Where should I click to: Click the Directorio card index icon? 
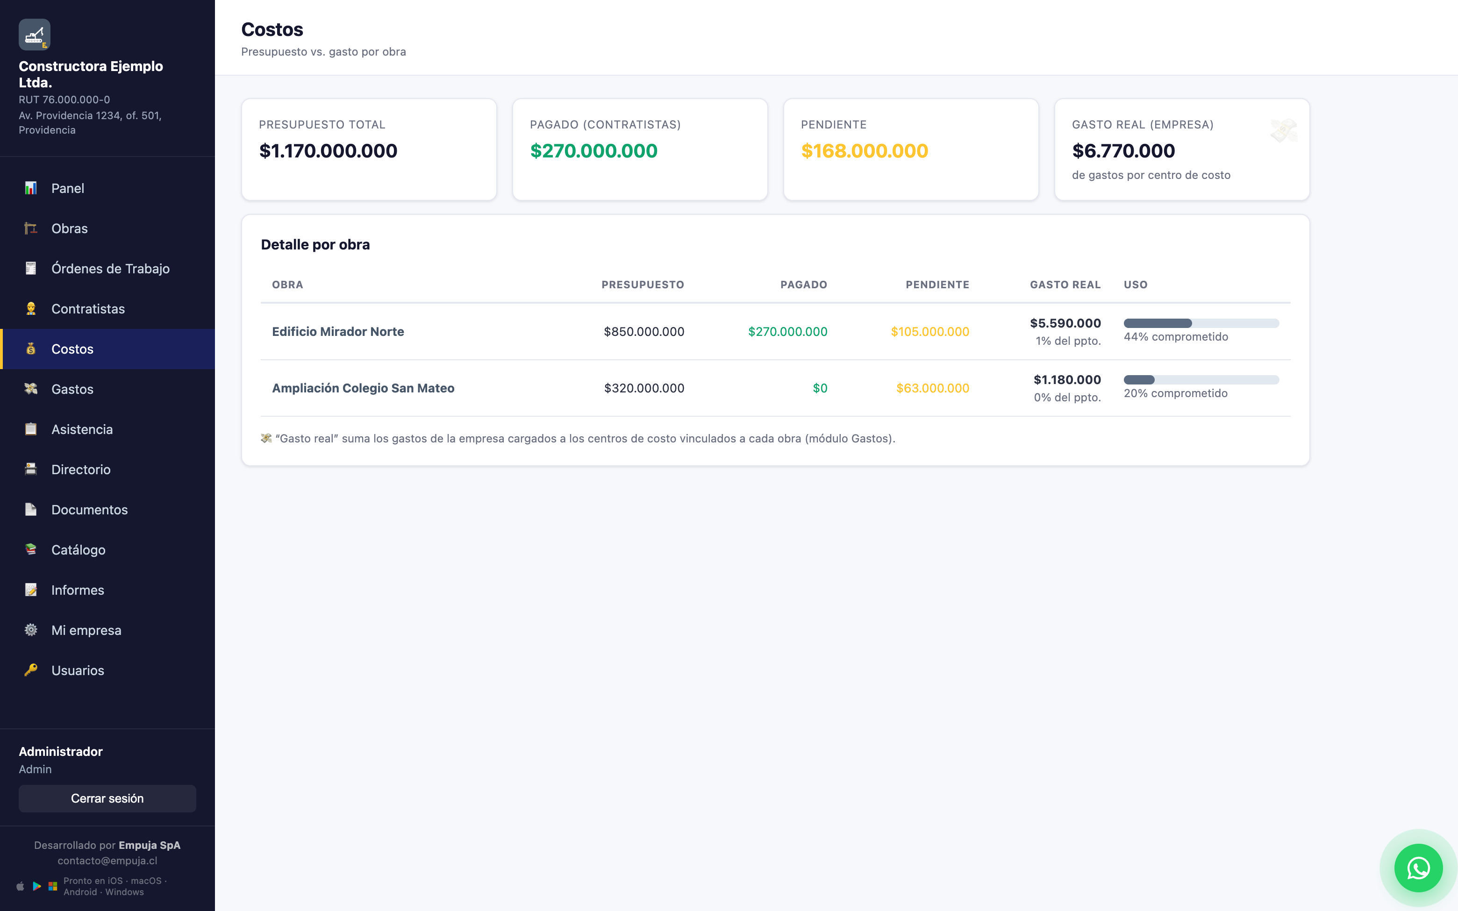(31, 470)
